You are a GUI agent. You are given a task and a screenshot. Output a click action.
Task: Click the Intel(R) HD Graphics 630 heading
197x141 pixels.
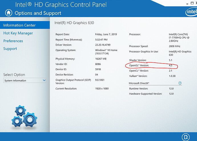point(74,23)
